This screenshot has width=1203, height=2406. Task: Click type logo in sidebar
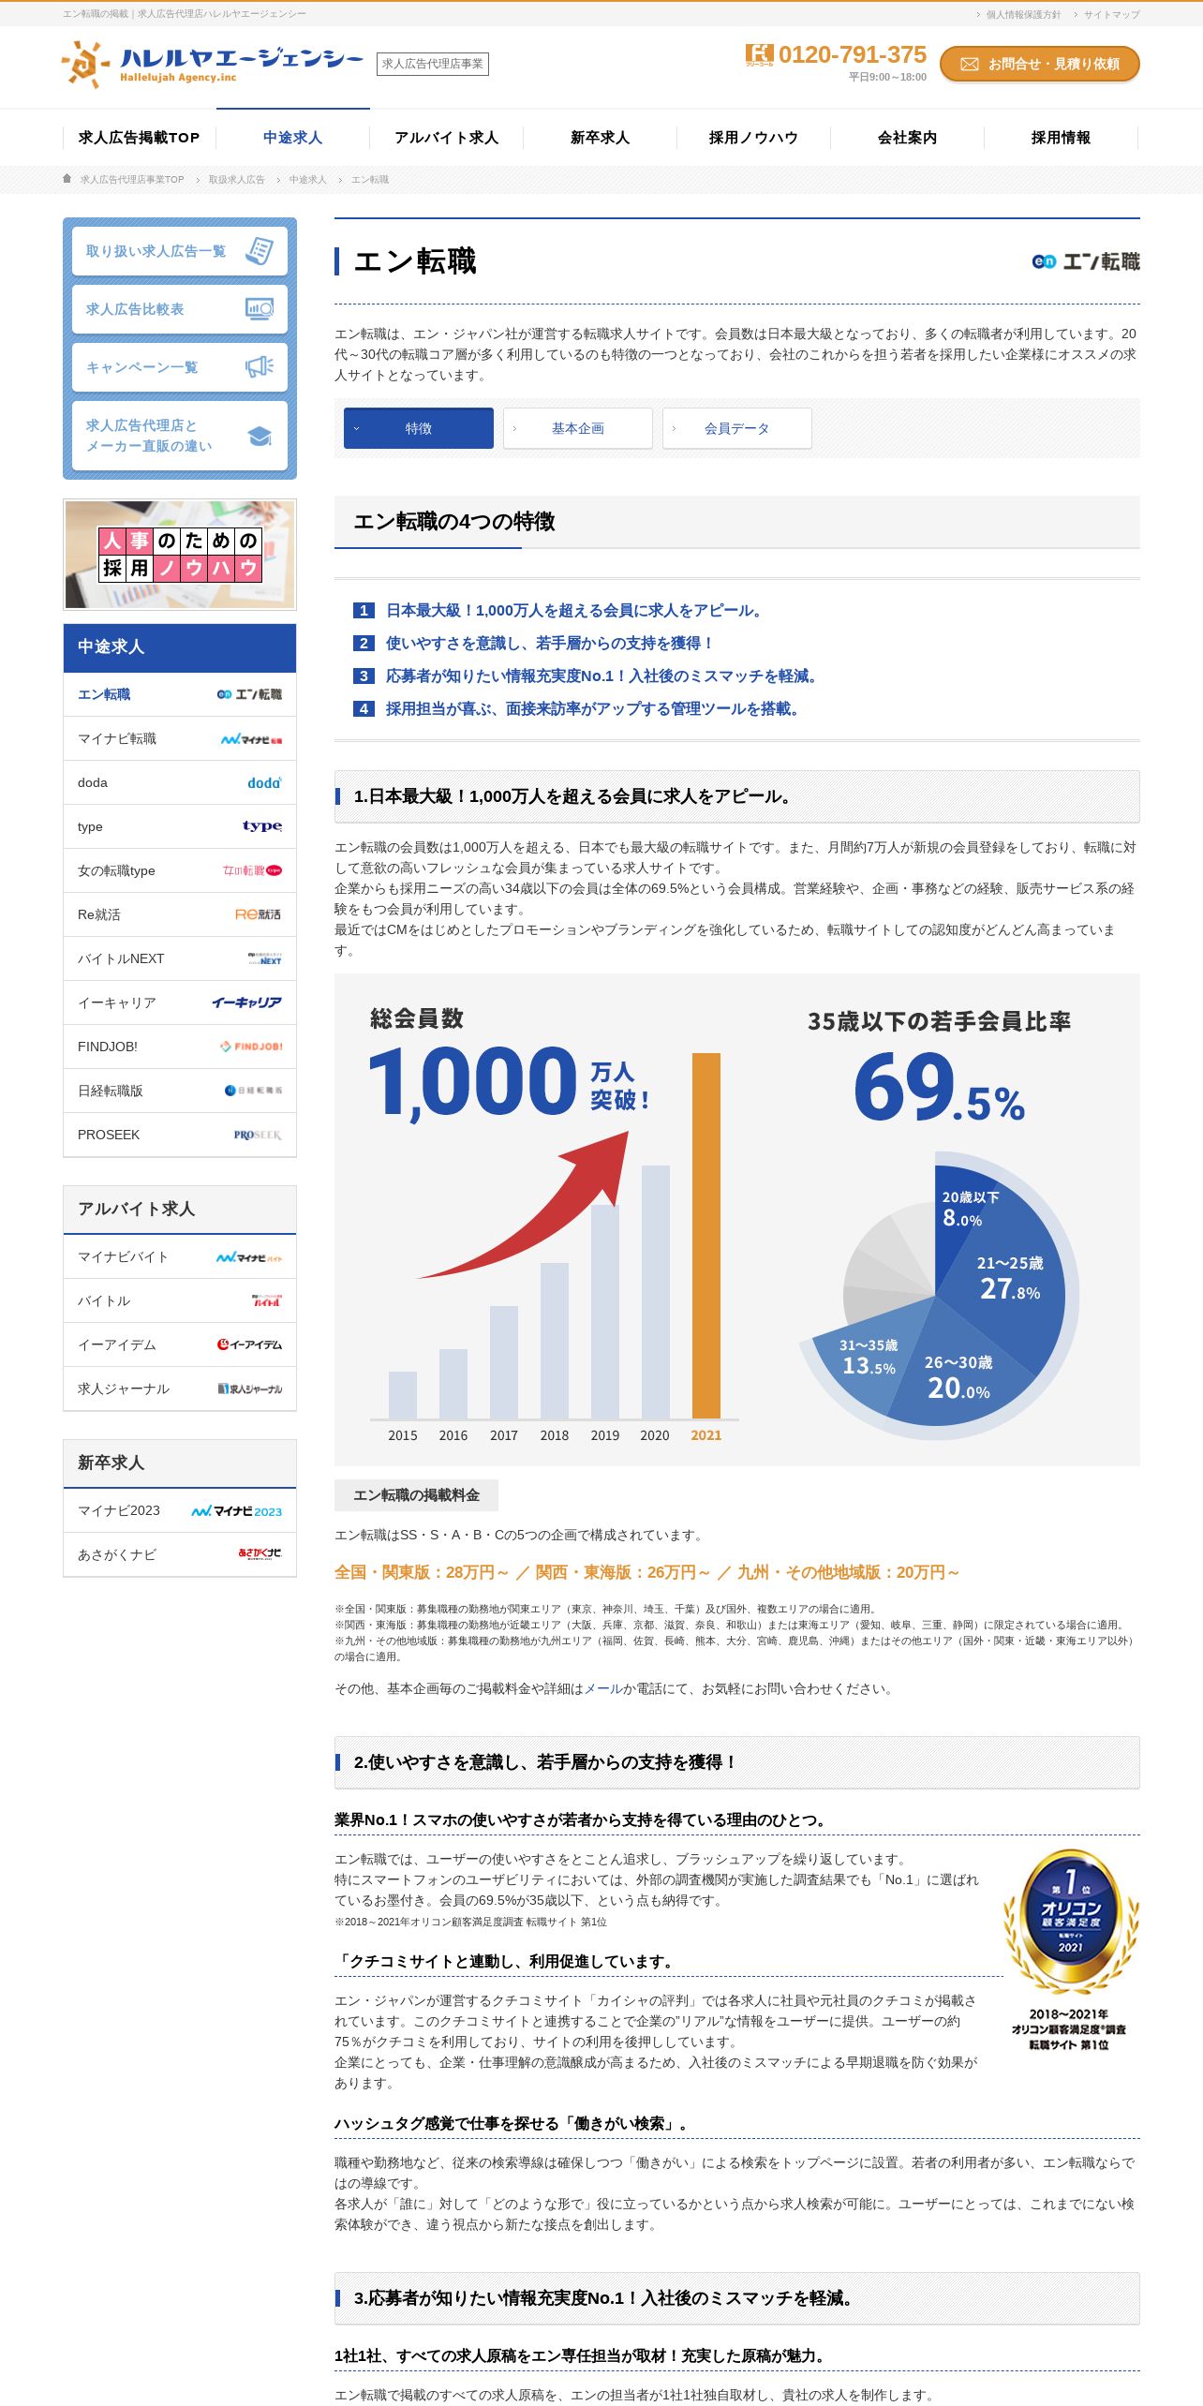tap(262, 826)
